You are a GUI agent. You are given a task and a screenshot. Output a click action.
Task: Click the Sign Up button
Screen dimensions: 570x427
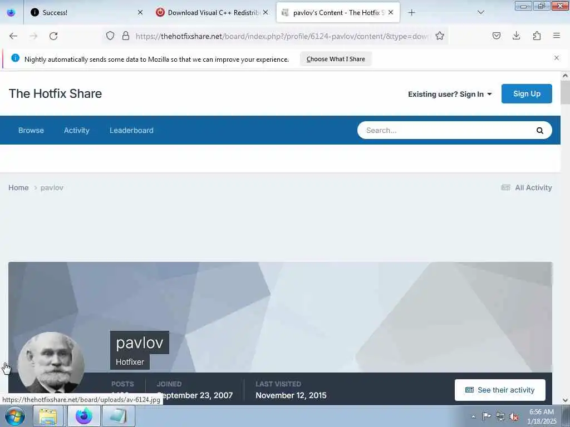pos(527,93)
